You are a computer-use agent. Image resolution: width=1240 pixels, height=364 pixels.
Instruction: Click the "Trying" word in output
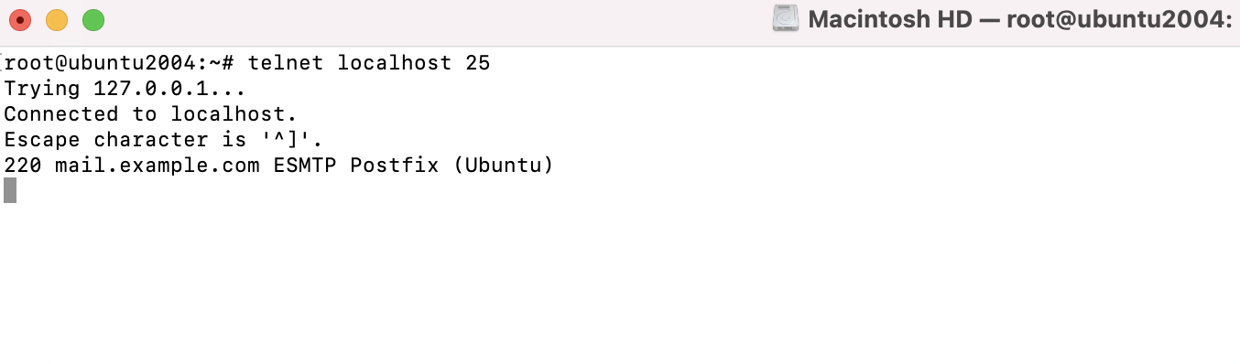pos(42,89)
